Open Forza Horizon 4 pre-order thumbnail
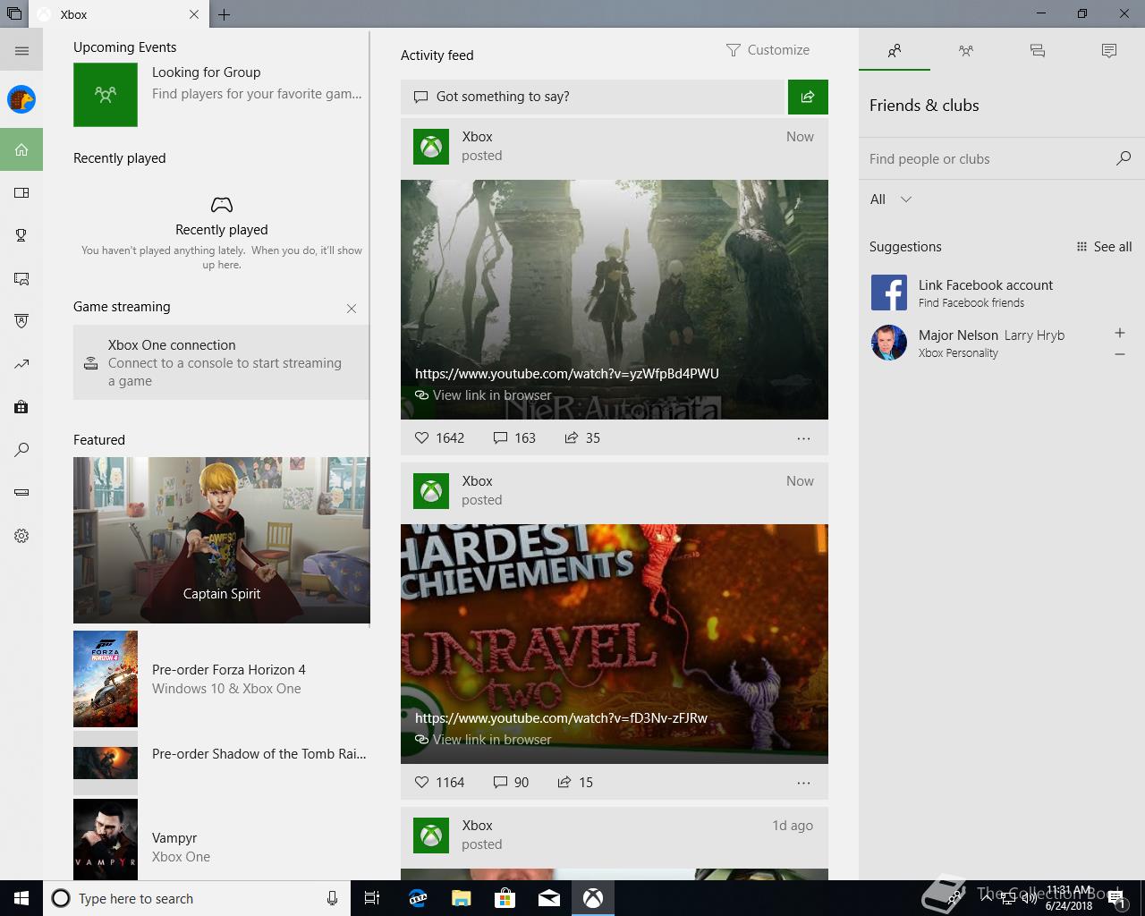Image resolution: width=1145 pixels, height=916 pixels. pos(106,679)
